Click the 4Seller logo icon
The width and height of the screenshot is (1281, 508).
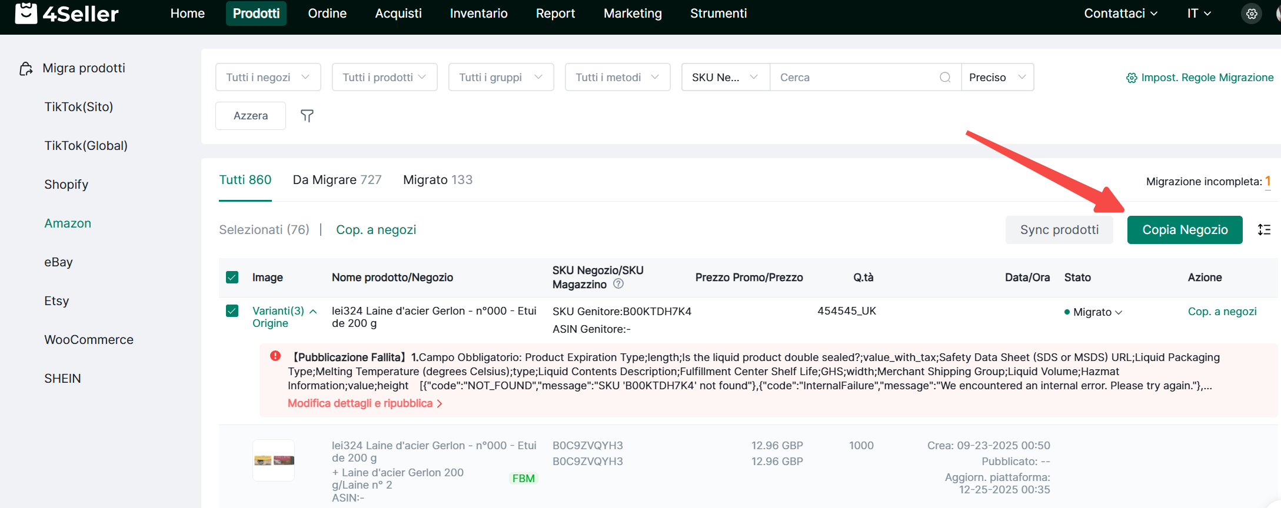26,13
